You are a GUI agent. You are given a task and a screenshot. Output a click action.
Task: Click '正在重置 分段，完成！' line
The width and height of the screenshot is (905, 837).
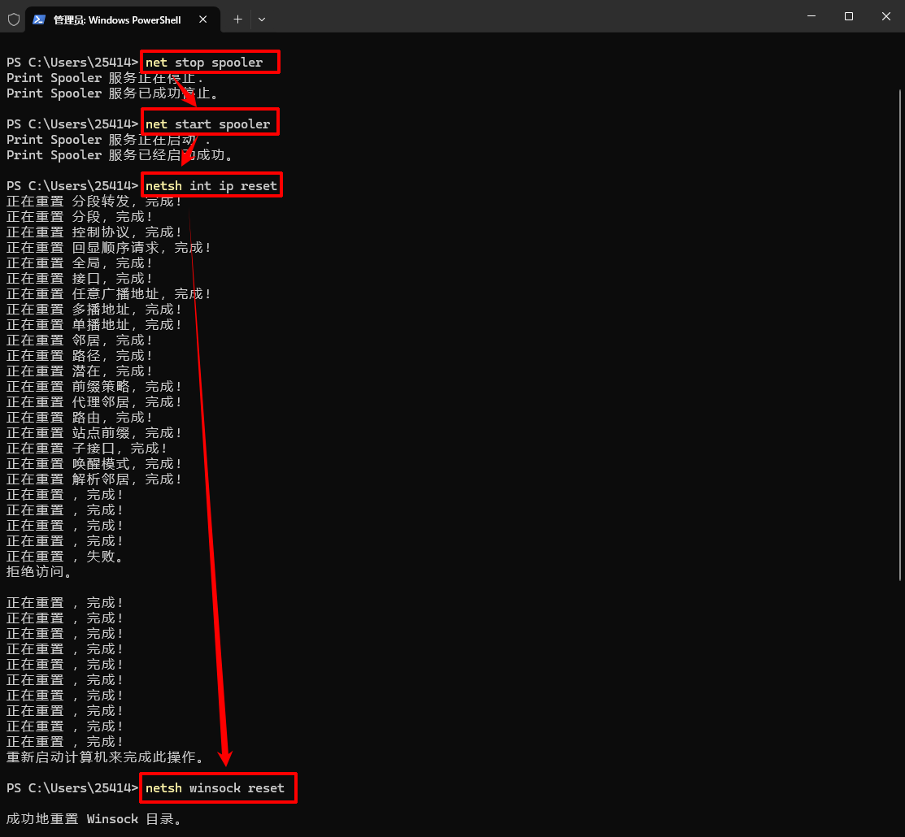point(80,217)
